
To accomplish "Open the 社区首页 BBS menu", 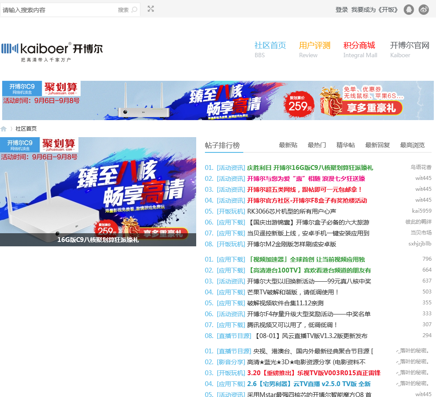I will 270,49.
